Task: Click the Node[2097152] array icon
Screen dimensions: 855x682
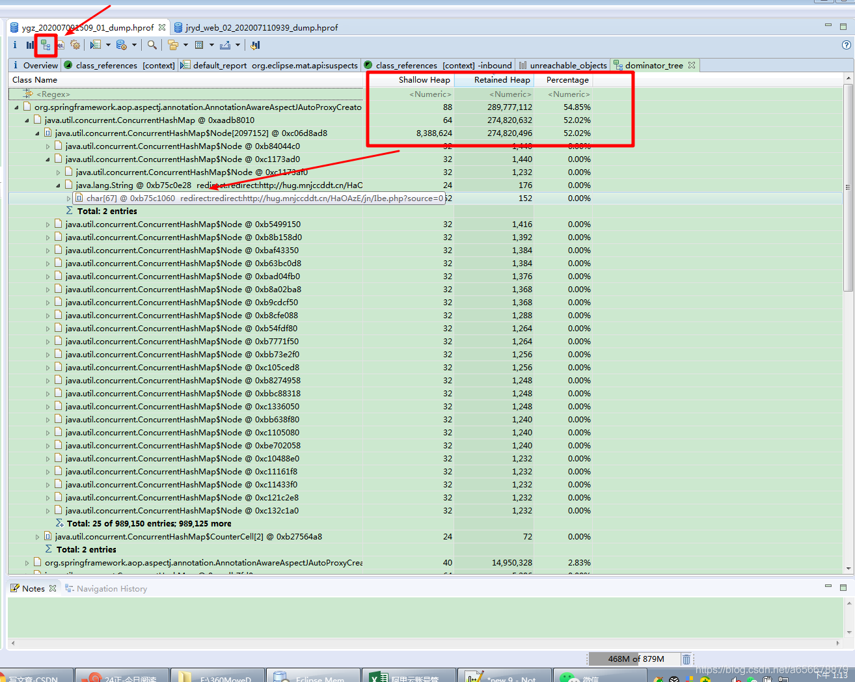Action: [47, 133]
